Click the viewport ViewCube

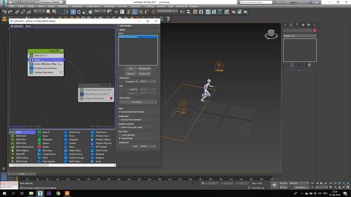pyautogui.click(x=271, y=34)
